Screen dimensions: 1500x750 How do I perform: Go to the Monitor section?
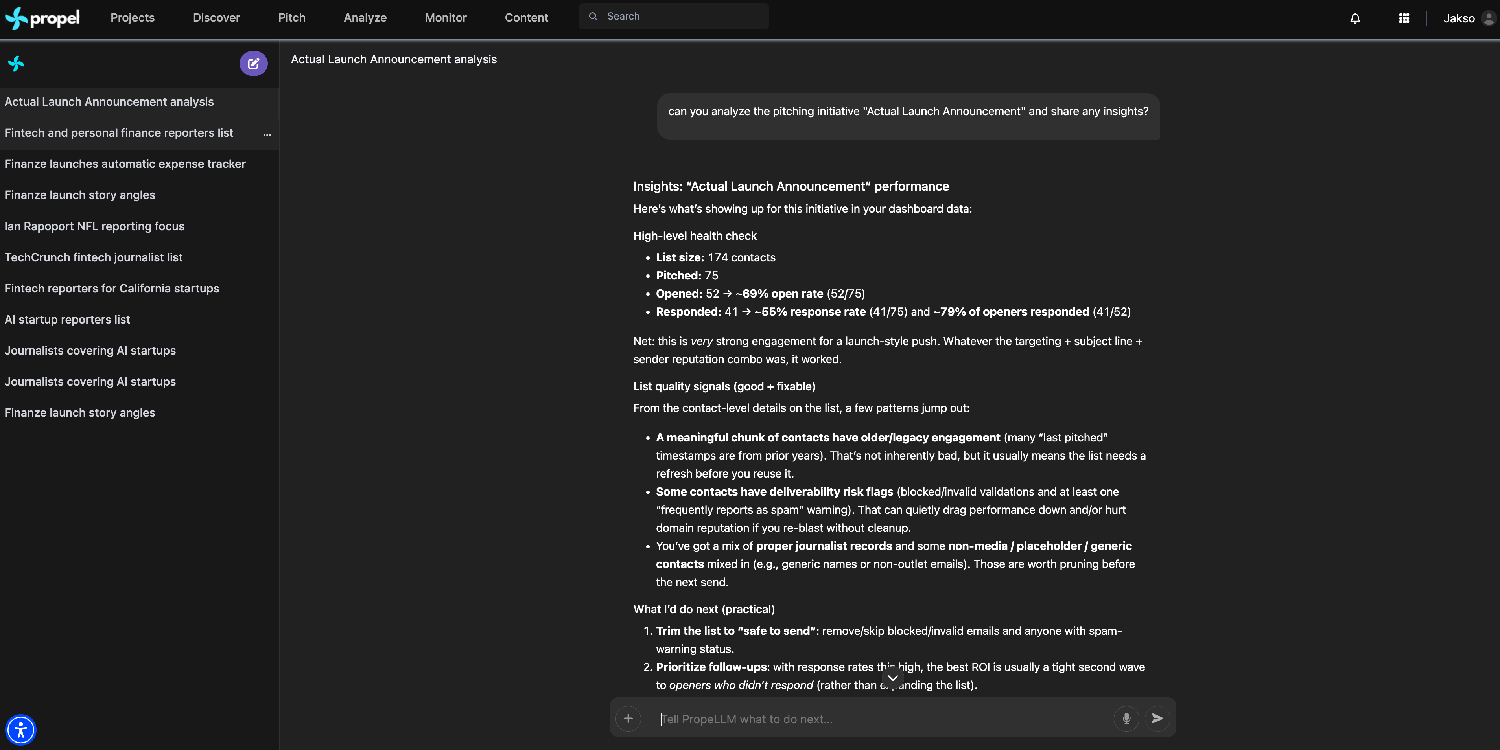(x=446, y=18)
